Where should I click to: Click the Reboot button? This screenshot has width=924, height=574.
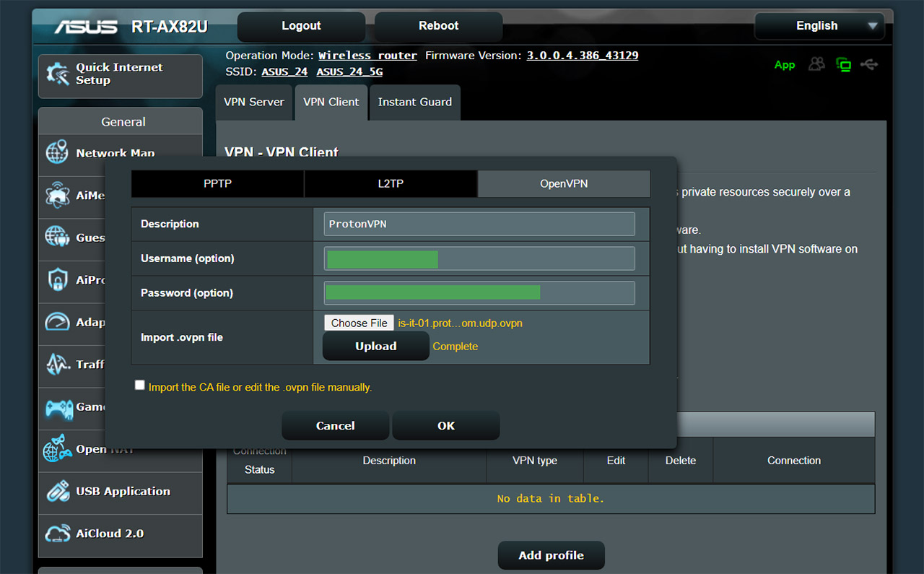pyautogui.click(x=439, y=26)
